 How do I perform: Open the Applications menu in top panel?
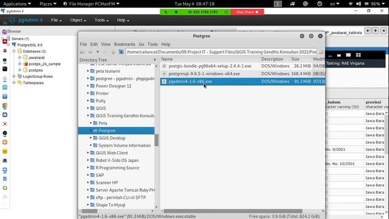[x=17, y=4]
